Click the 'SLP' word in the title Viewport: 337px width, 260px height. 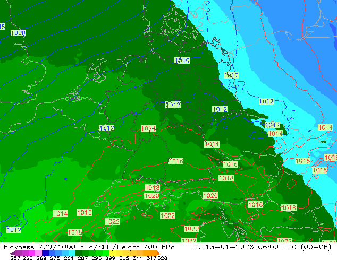[x=105, y=247]
